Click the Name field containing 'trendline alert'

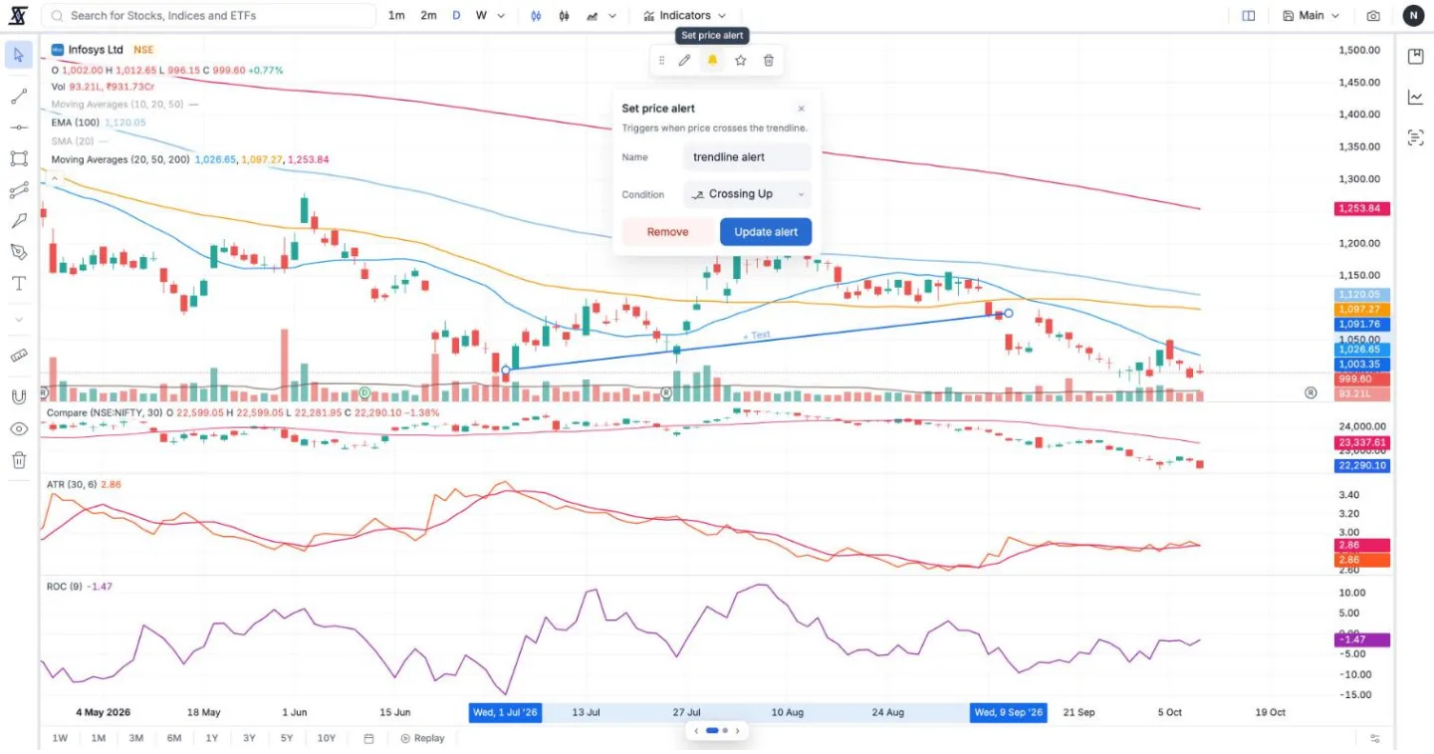[x=748, y=157]
